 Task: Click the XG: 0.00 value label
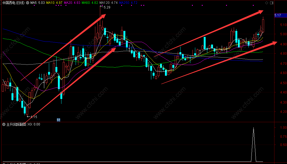click(x=34, y=124)
